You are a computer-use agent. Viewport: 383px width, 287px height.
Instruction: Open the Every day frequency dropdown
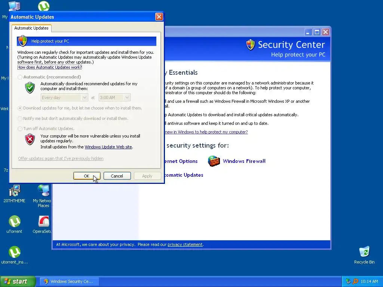pyautogui.click(x=64, y=98)
